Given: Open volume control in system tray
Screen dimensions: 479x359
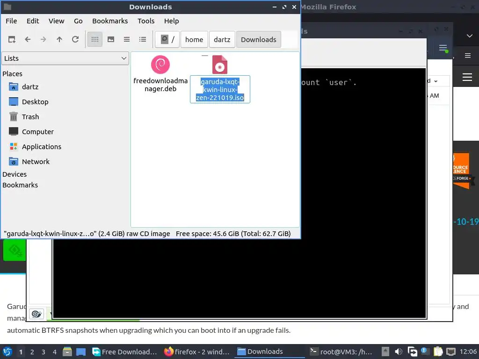Looking at the screenshot, I should 399,352.
